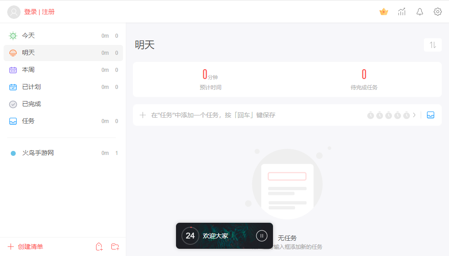Open the 注册 register link
Screen dimensions: 449x256
tap(48, 12)
